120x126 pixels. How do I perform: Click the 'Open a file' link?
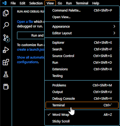[25, 22]
